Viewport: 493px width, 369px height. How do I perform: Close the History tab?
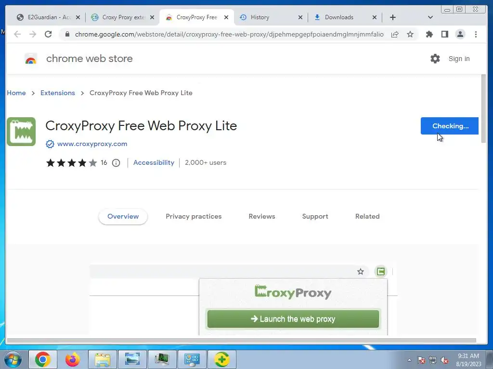click(300, 17)
